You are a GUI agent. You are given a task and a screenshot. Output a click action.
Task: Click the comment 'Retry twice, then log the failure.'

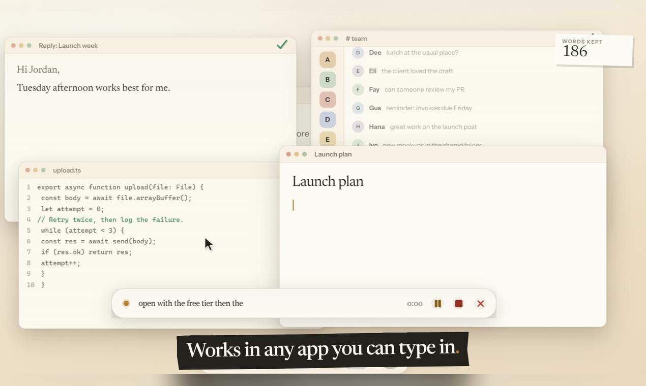pyautogui.click(x=110, y=219)
